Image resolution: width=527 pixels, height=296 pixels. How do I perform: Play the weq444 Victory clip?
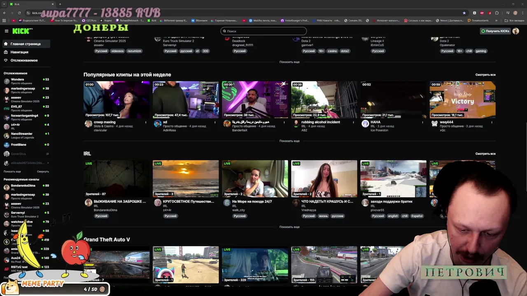coord(462,99)
